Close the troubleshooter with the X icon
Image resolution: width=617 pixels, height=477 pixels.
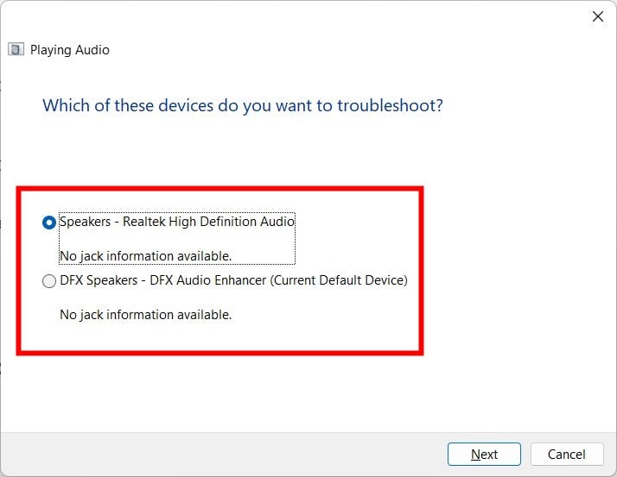(598, 16)
